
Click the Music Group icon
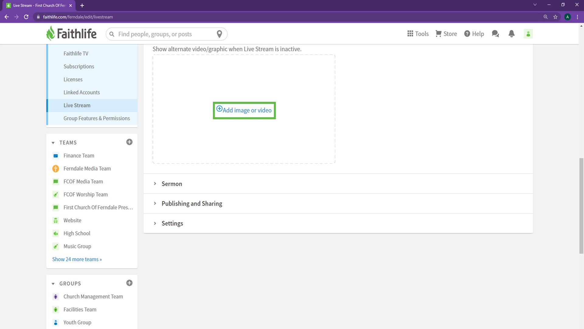pos(56,246)
